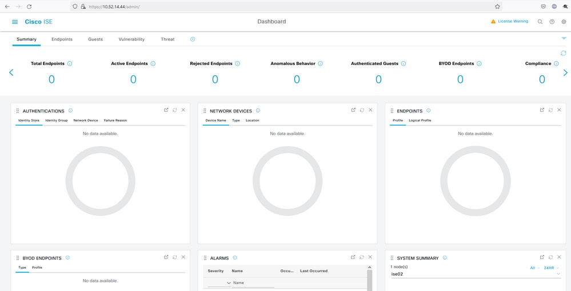571x291 pixels.
Task: Bookmark this page with star icon
Action: pyautogui.click(x=497, y=6)
